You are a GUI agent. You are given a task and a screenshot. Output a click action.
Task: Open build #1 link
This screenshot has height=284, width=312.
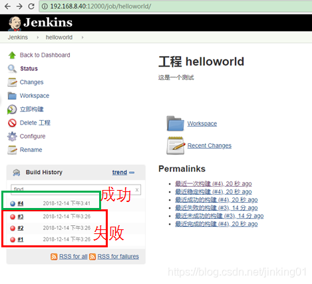[21, 239]
